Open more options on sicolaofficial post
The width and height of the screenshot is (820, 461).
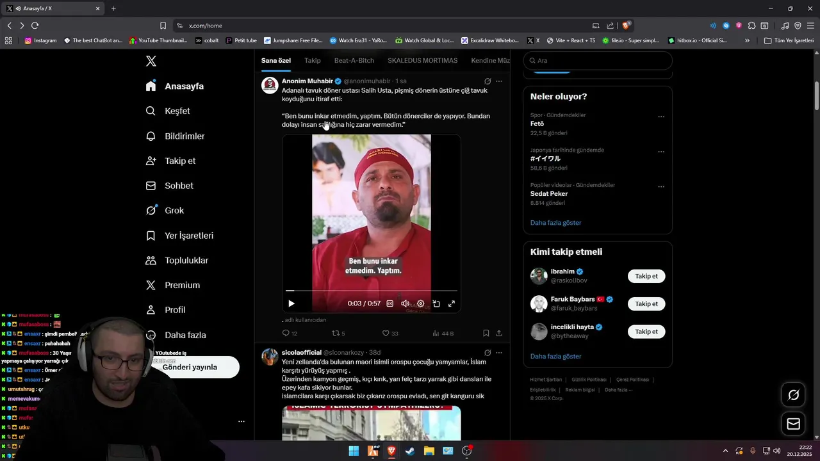coord(499,353)
